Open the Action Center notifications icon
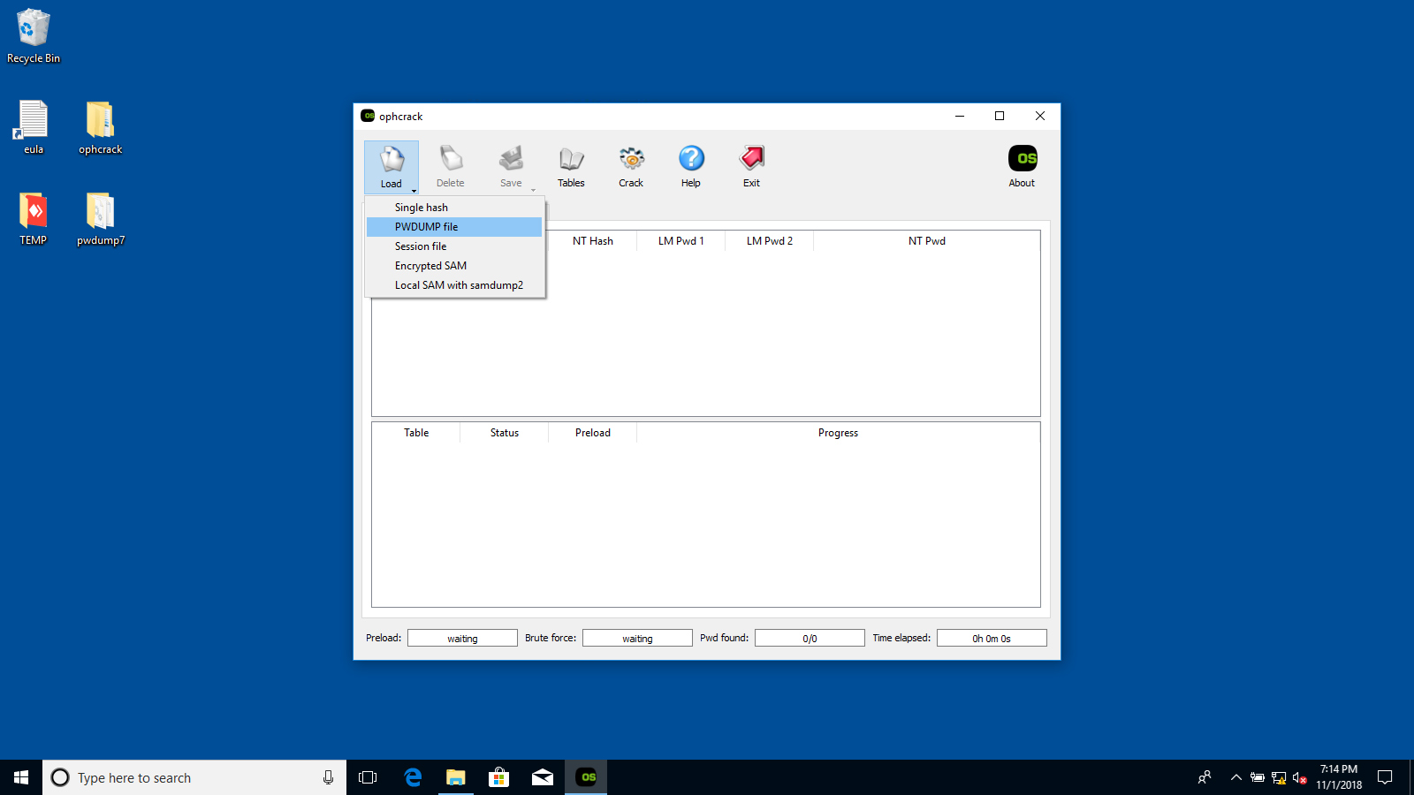 pyautogui.click(x=1385, y=777)
